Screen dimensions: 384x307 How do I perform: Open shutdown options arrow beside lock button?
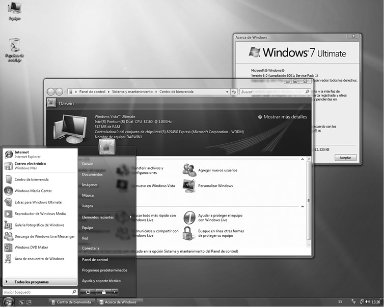click(x=115, y=292)
